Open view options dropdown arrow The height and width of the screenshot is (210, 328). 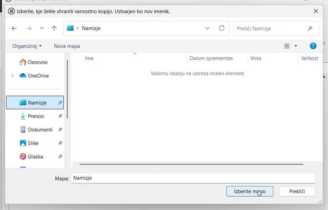296,46
